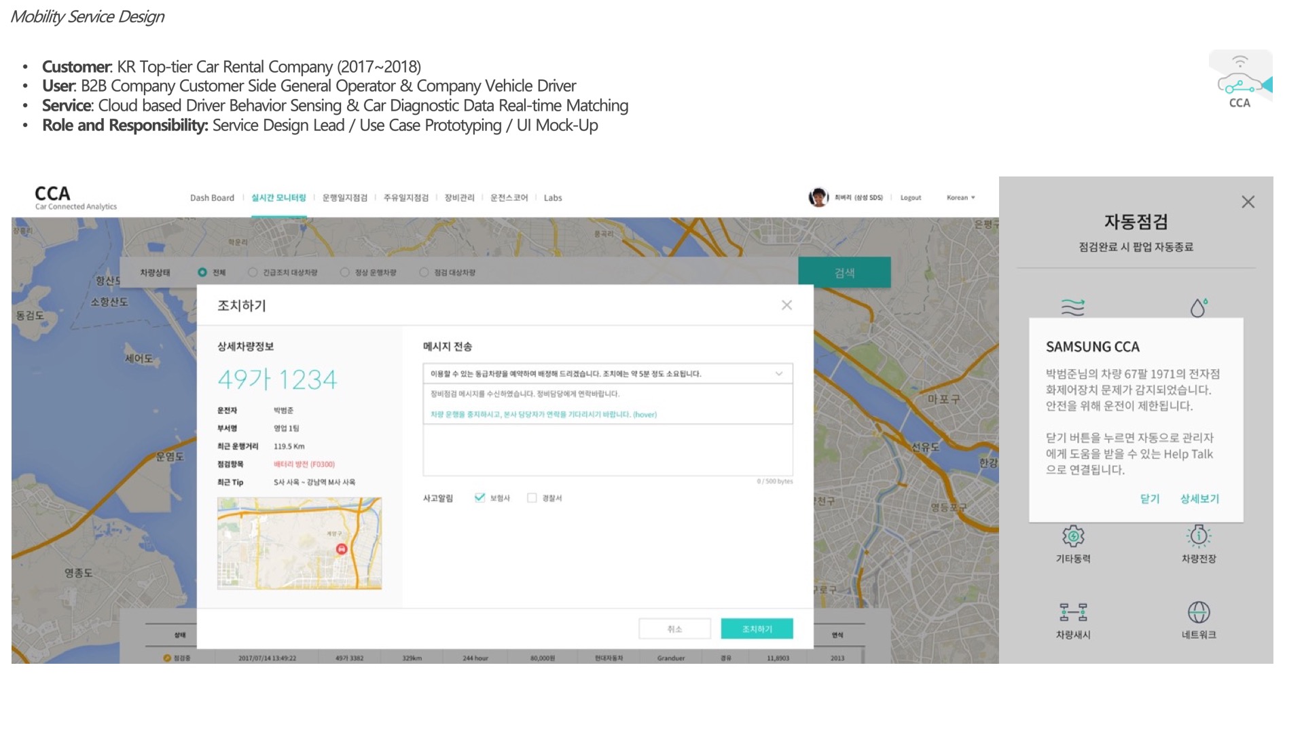Select the 네트워크 globe icon
This screenshot has width=1304, height=733.
pos(1199,612)
